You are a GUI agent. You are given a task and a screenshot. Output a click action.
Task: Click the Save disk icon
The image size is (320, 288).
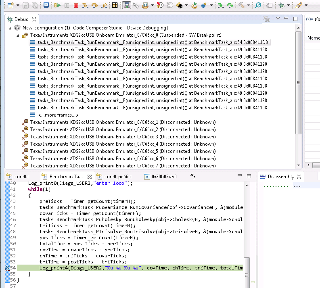point(25,5)
